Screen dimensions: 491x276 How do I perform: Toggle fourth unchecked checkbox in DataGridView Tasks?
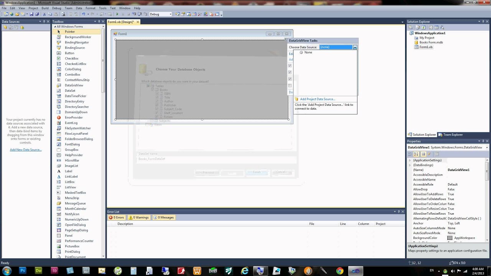tap(290, 85)
